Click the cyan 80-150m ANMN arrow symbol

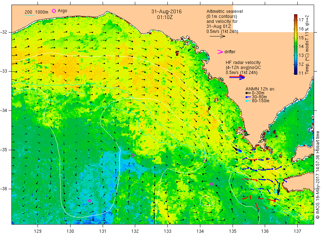coord(248,101)
